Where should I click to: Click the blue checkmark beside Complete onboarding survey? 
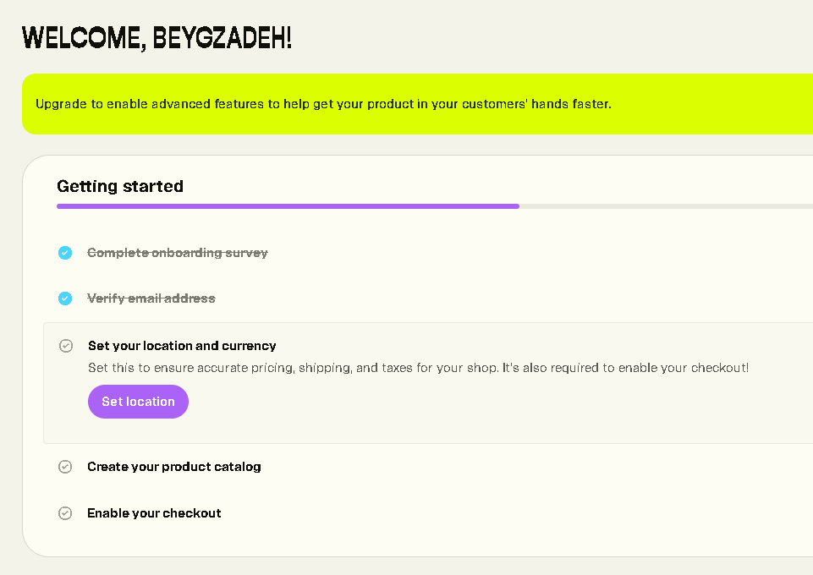(65, 253)
